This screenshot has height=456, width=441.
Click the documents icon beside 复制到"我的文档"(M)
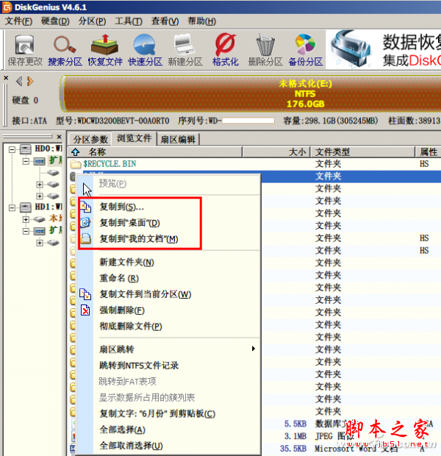85,239
